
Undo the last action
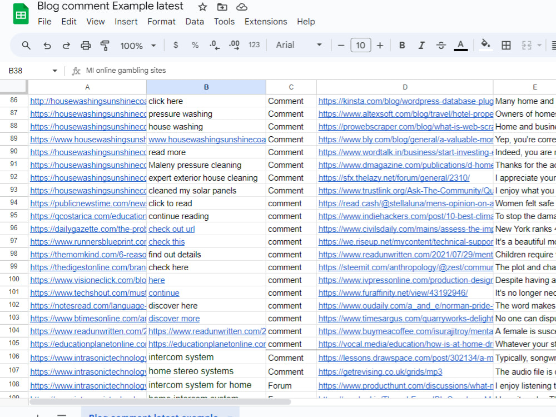(47, 46)
